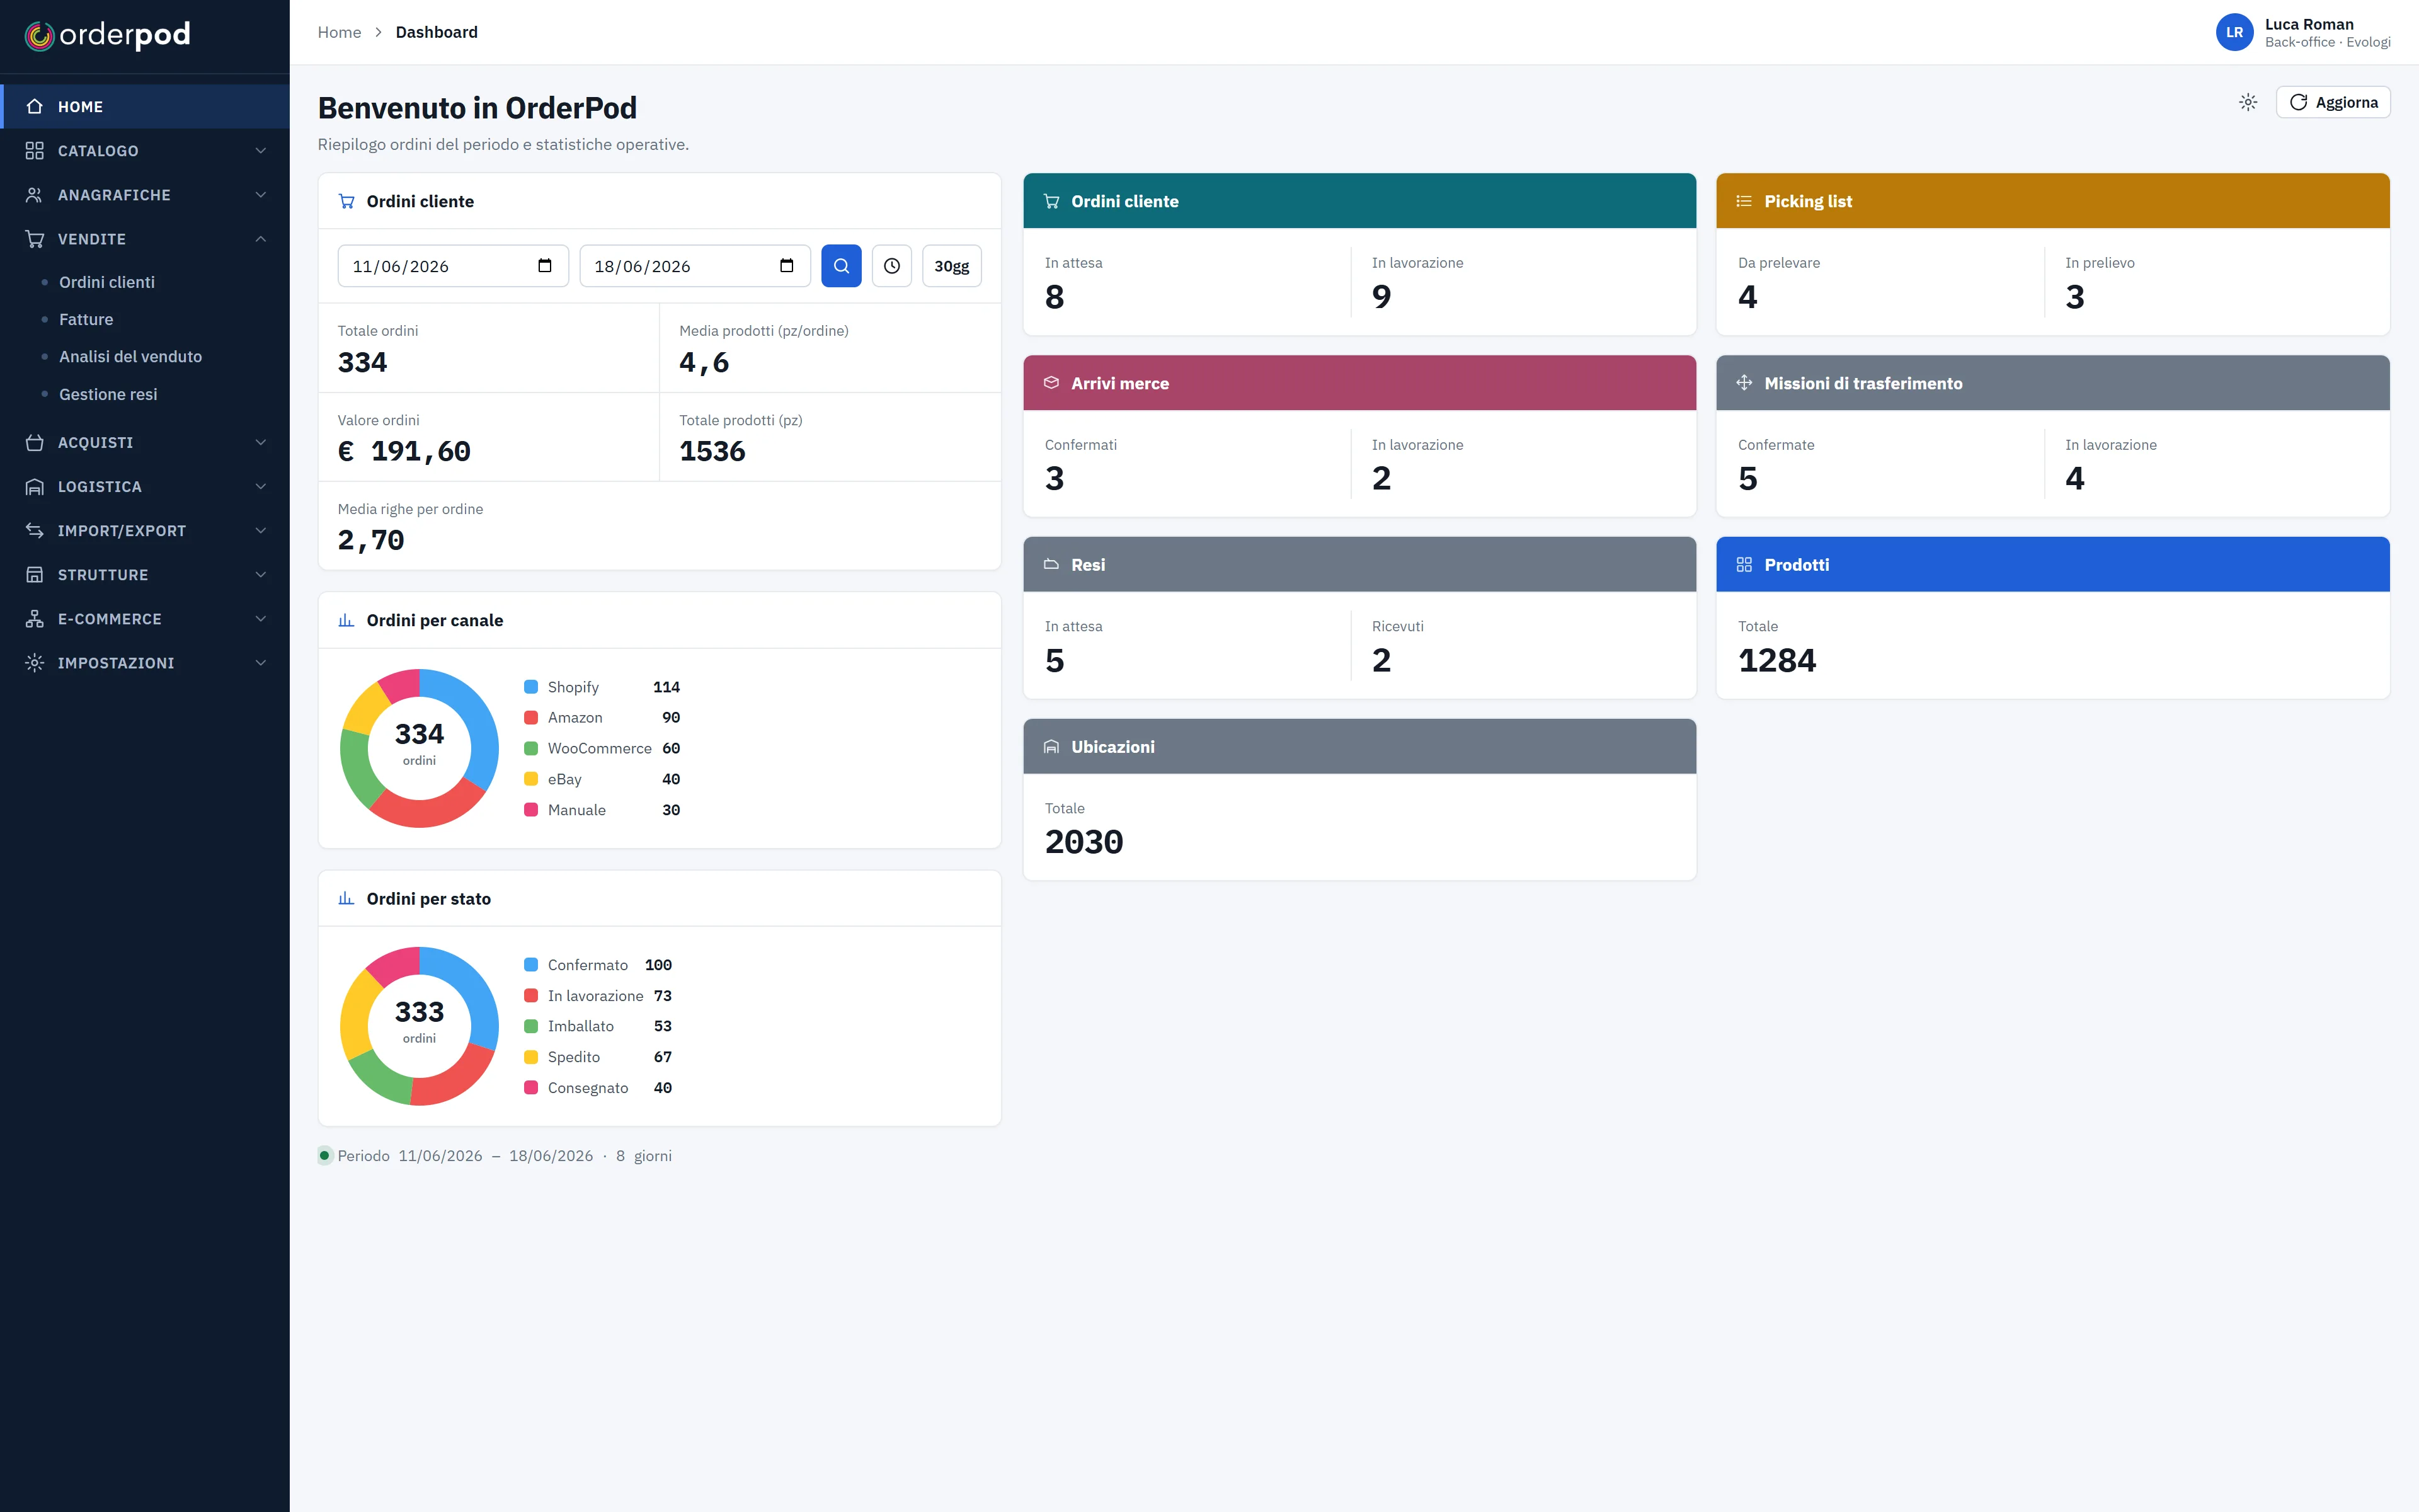Image resolution: width=2419 pixels, height=1512 pixels.
Task: Click the Acquisti basket icon
Action: pos(35,442)
